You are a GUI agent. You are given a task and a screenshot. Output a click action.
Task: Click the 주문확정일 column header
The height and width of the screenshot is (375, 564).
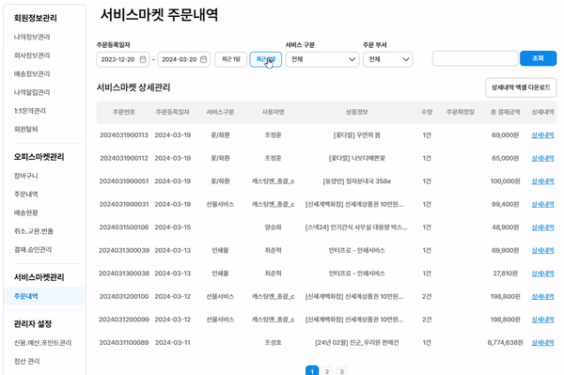coord(461,112)
